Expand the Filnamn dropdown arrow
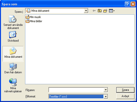This screenshot has width=137, height=102. [106, 90]
